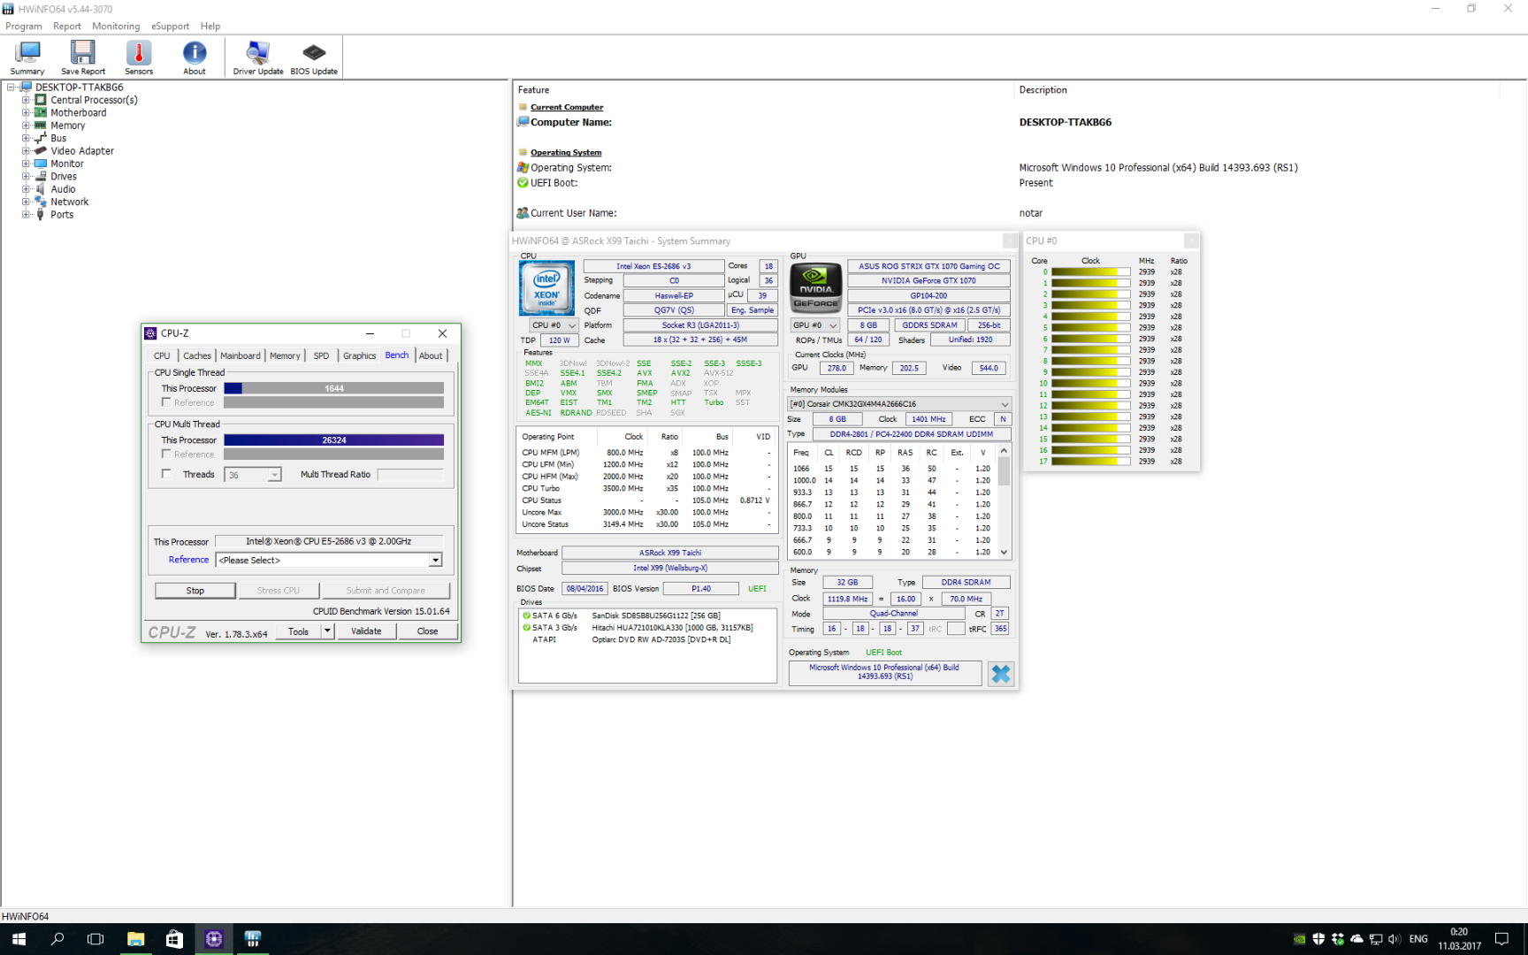Enable Reference checkbox under Multi Thread
The height and width of the screenshot is (955, 1528).
point(166,454)
